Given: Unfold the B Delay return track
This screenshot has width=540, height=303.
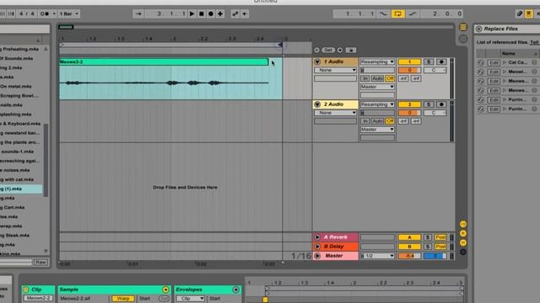Looking at the screenshot, I should click(317, 247).
